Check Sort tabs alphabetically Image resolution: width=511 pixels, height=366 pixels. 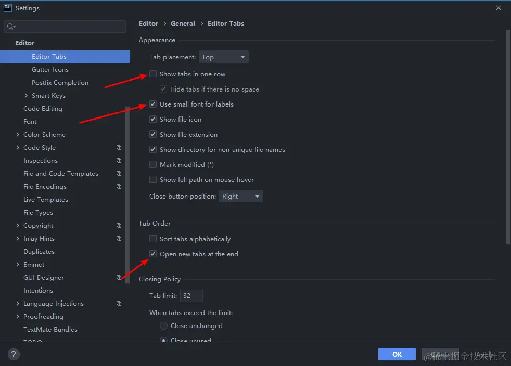(153, 239)
